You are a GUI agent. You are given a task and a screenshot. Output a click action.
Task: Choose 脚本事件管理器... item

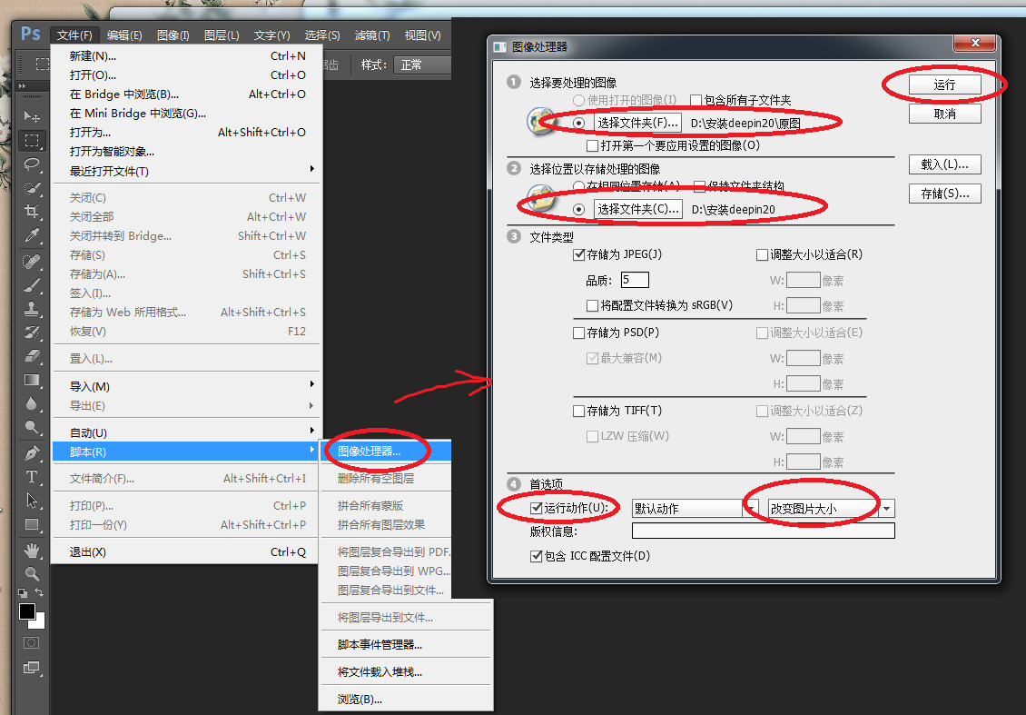[x=406, y=644]
